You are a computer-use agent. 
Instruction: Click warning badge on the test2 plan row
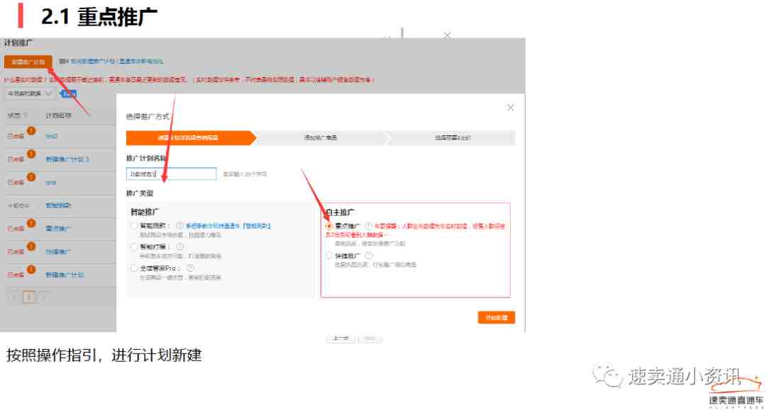[31, 131]
